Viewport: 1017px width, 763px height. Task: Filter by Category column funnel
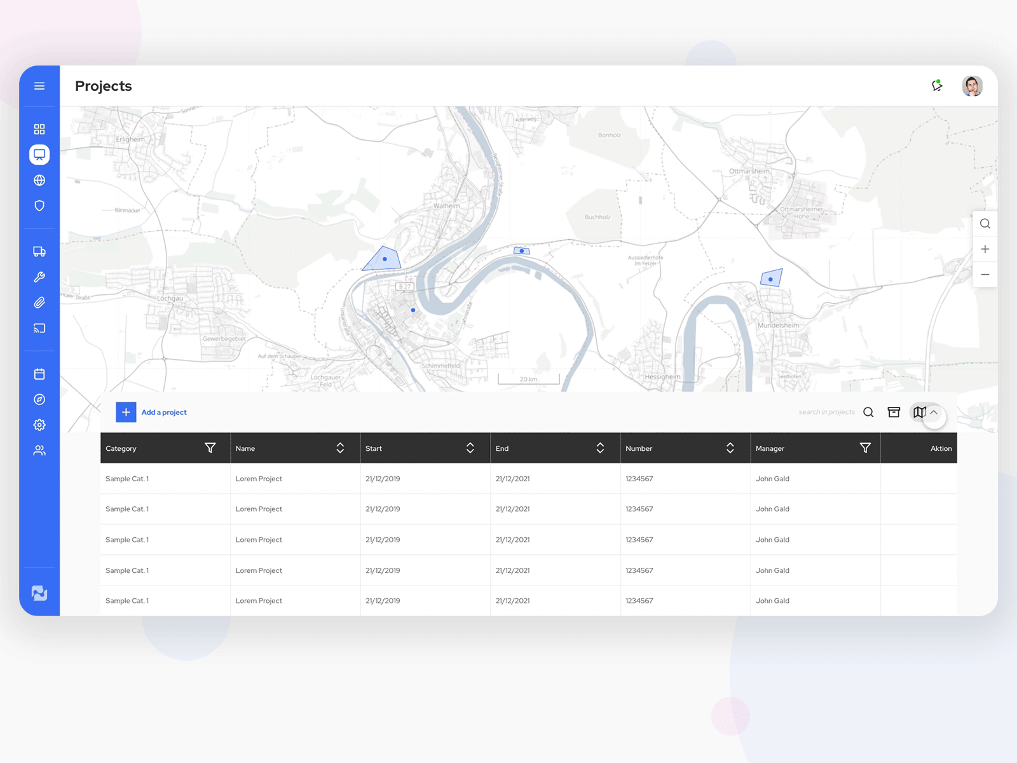click(x=210, y=448)
